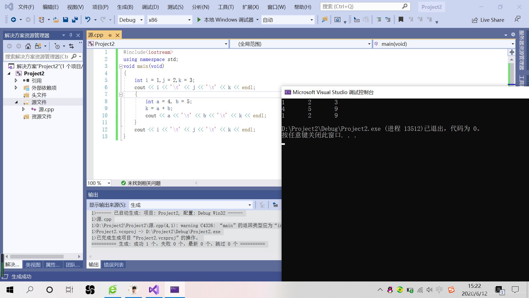
Task: Pin the Solution Explorer panel
Action: coord(71,35)
